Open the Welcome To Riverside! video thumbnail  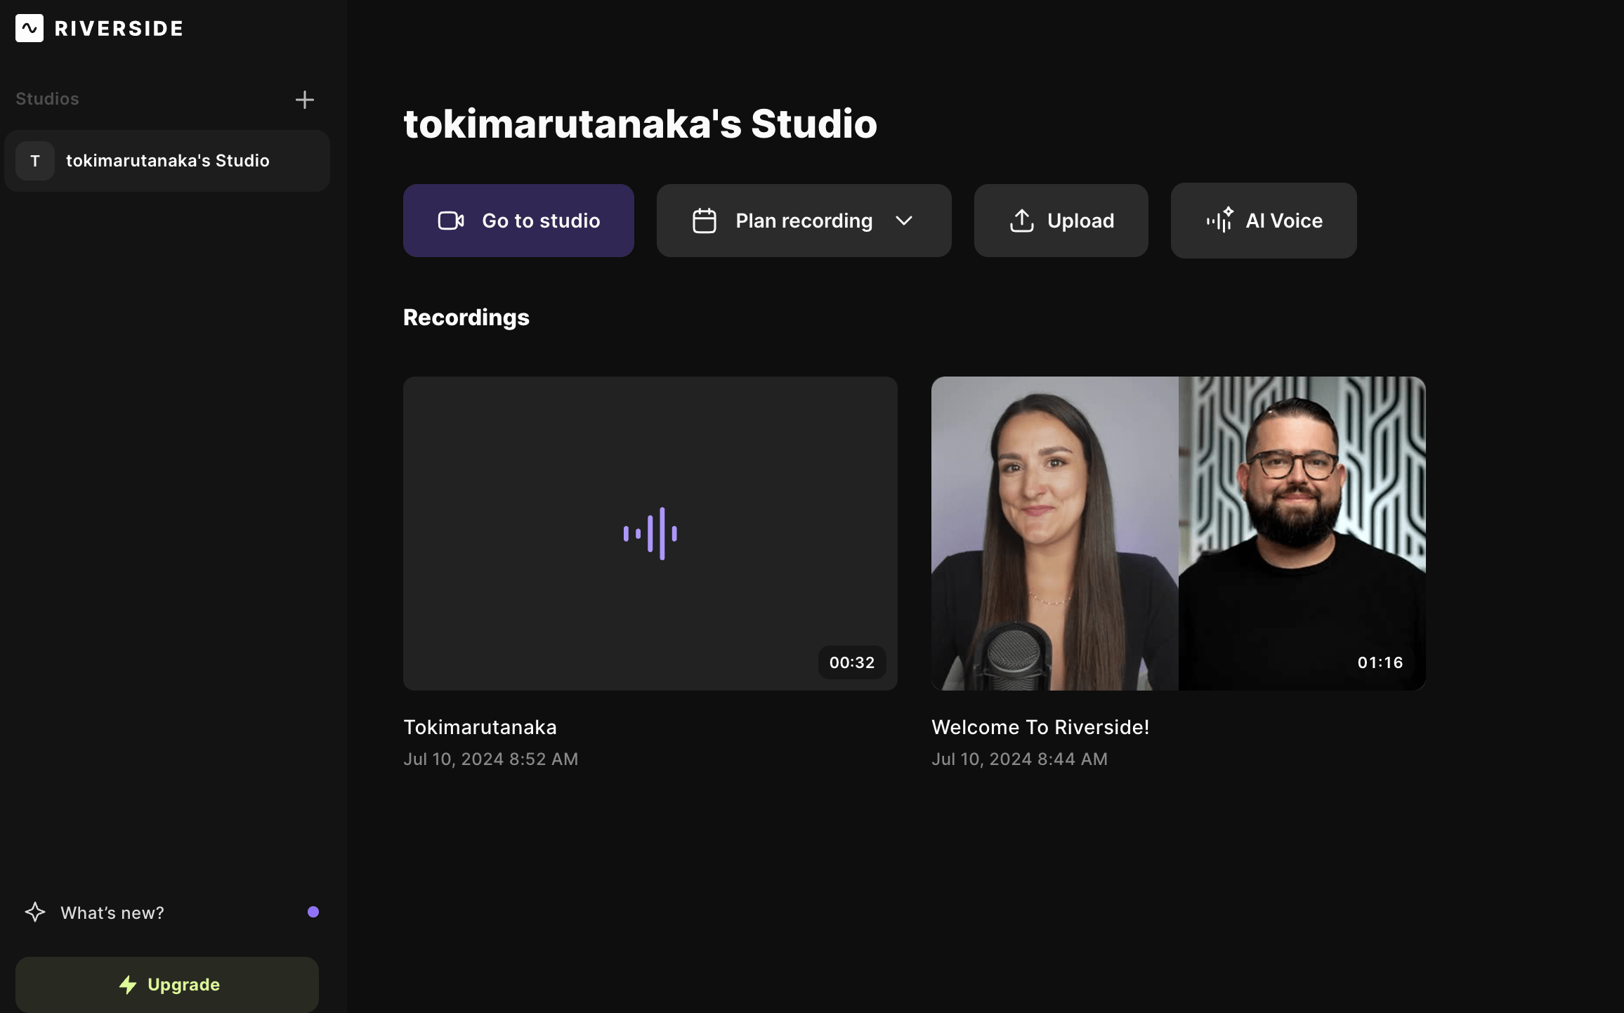[x=1179, y=533]
